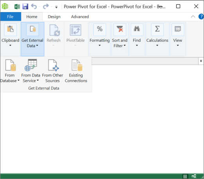Click the Power Pivot app icon in title bar
The image size is (204, 179).
5,6
